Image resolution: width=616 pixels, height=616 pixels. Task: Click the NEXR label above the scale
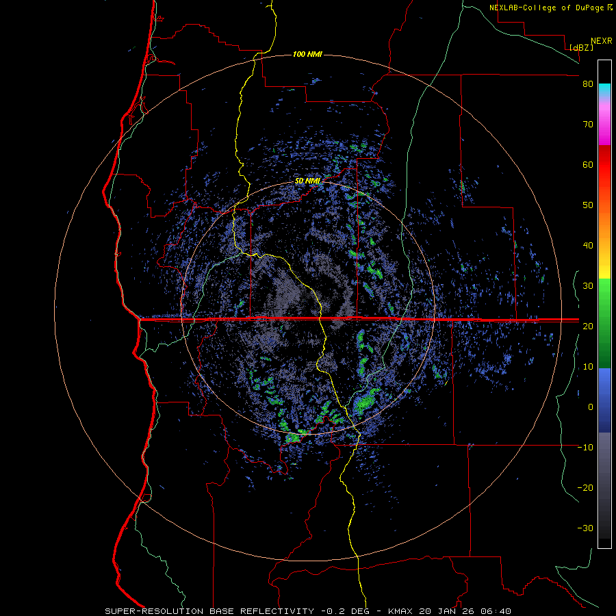[601, 41]
